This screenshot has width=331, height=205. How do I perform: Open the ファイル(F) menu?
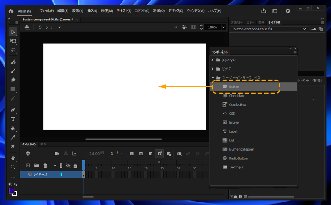(x=47, y=11)
